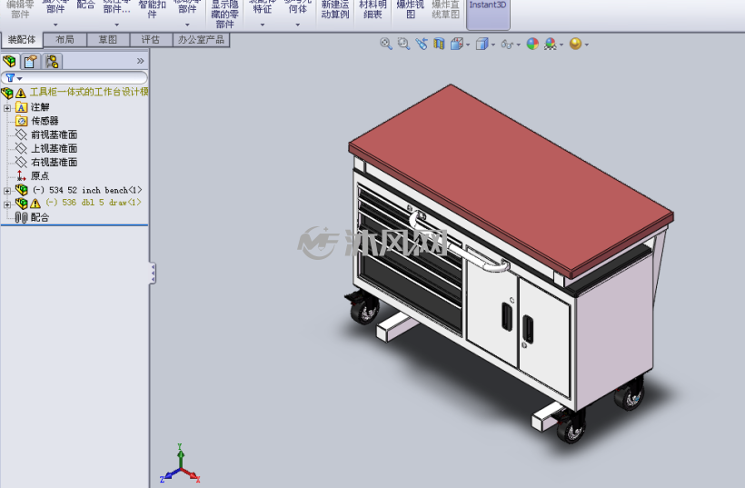Click View Settings yellow sphere icon
Viewport: 745px width, 488px height.
coord(575,45)
